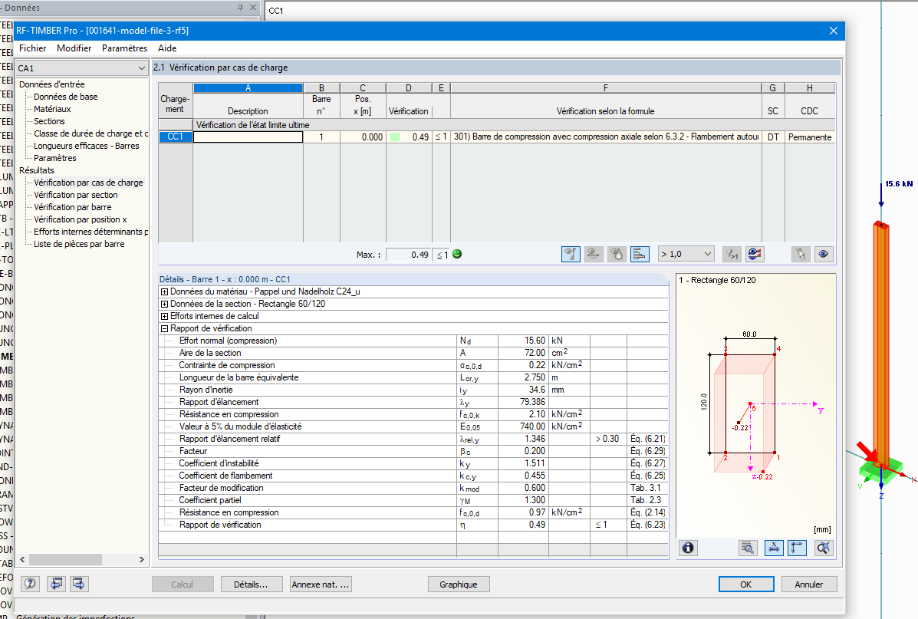Screen dimensions: 918x619
Task: Click column A header in results table
Action: click(x=248, y=88)
